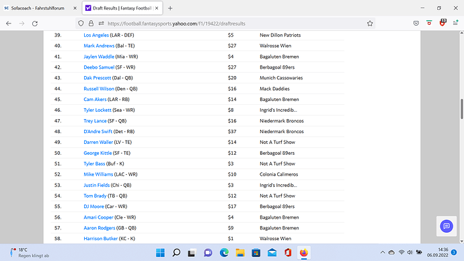Open Jaylen Waddle player link
This screenshot has height=261, width=464.
tap(99, 57)
